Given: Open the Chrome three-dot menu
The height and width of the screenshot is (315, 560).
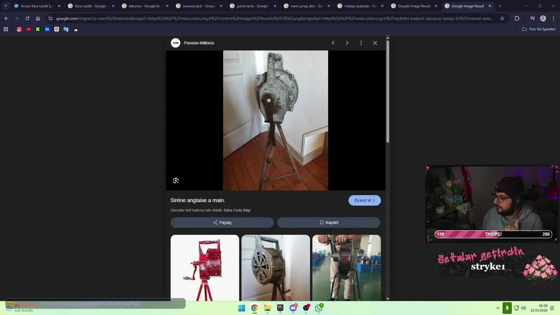Looking at the screenshot, I should (553, 18).
